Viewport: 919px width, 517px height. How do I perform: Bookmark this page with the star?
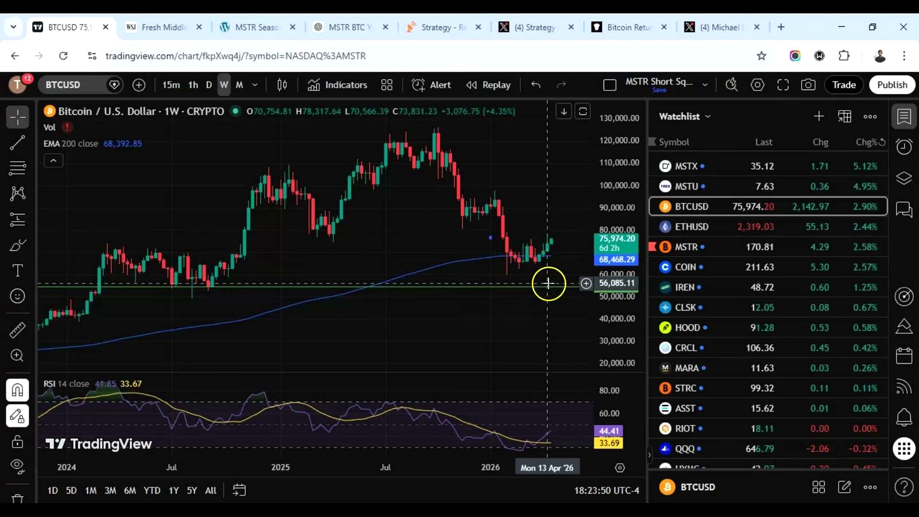point(762,56)
